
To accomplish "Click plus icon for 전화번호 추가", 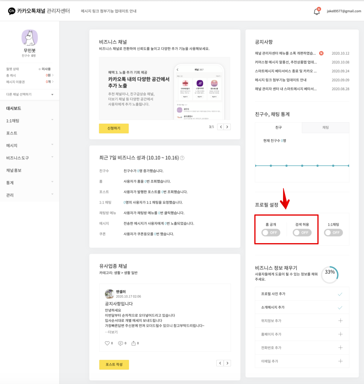I will pos(340,348).
